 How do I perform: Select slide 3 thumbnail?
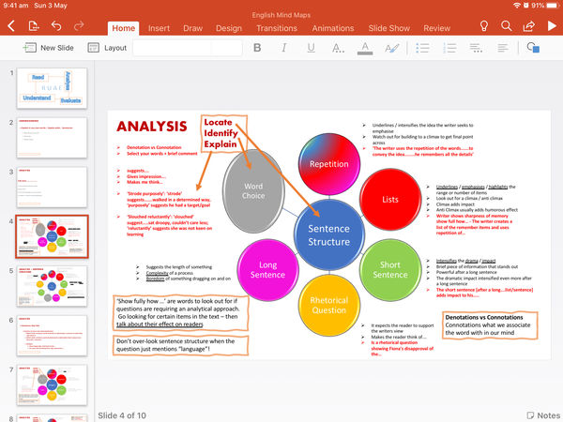(x=52, y=187)
